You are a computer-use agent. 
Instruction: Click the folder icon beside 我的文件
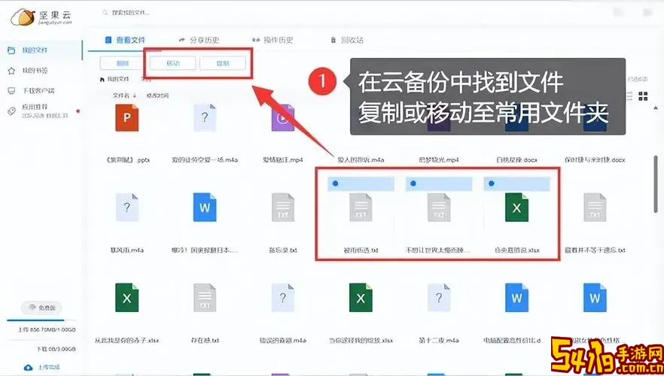click(11, 50)
